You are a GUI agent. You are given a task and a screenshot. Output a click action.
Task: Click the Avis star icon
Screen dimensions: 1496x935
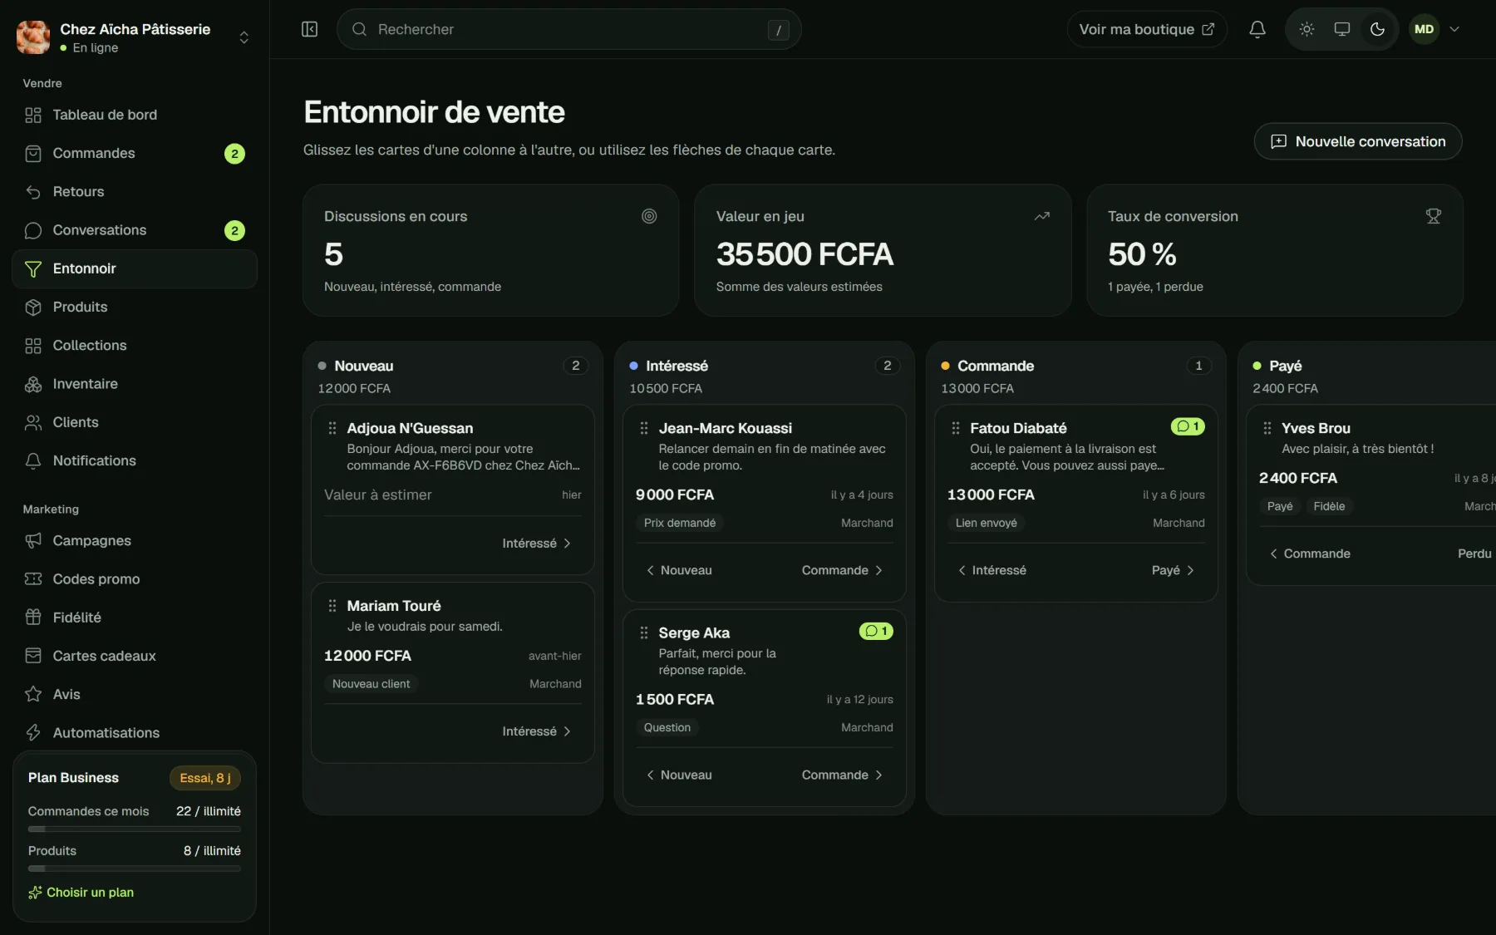coord(33,694)
